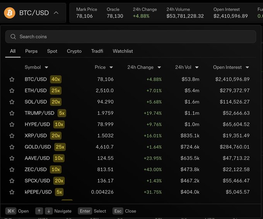The width and height of the screenshot is (263, 219).
Task: Favorite XRP/USD with its star
Action: 12,135
